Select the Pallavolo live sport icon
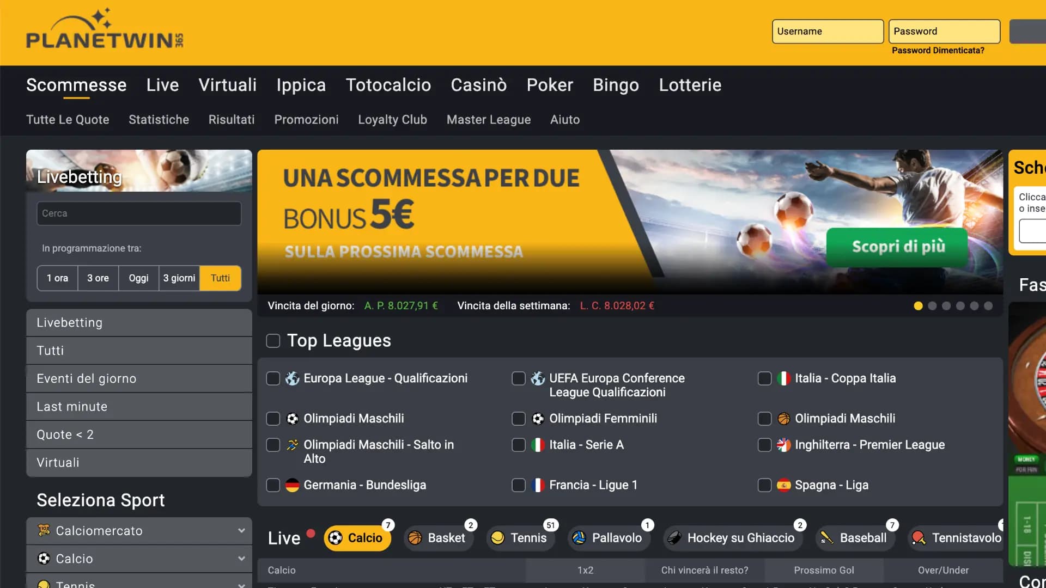1046x588 pixels. coord(579,538)
